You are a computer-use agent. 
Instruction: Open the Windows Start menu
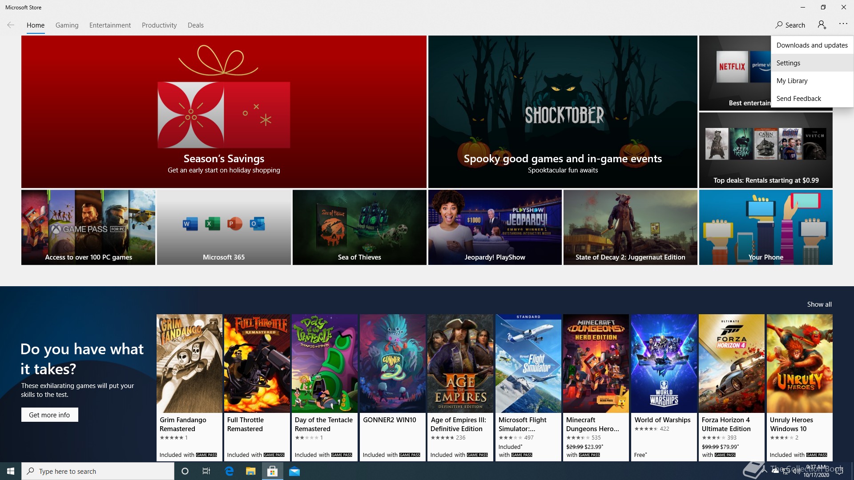tap(11, 471)
